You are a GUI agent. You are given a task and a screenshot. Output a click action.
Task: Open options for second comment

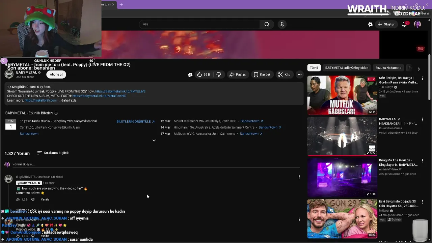coord(299,219)
